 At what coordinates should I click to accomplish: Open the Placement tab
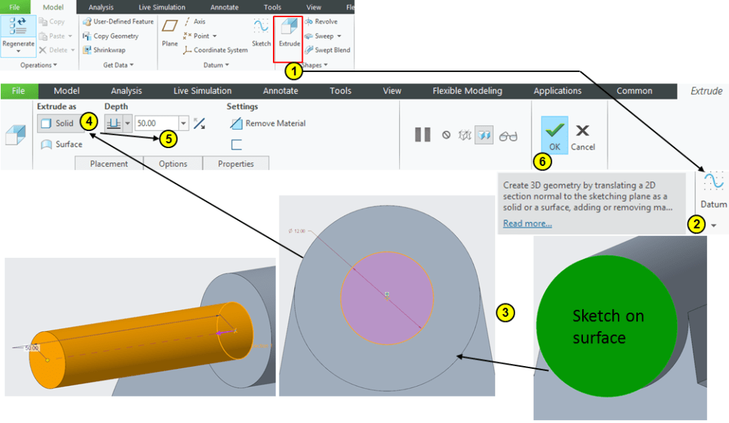109,164
